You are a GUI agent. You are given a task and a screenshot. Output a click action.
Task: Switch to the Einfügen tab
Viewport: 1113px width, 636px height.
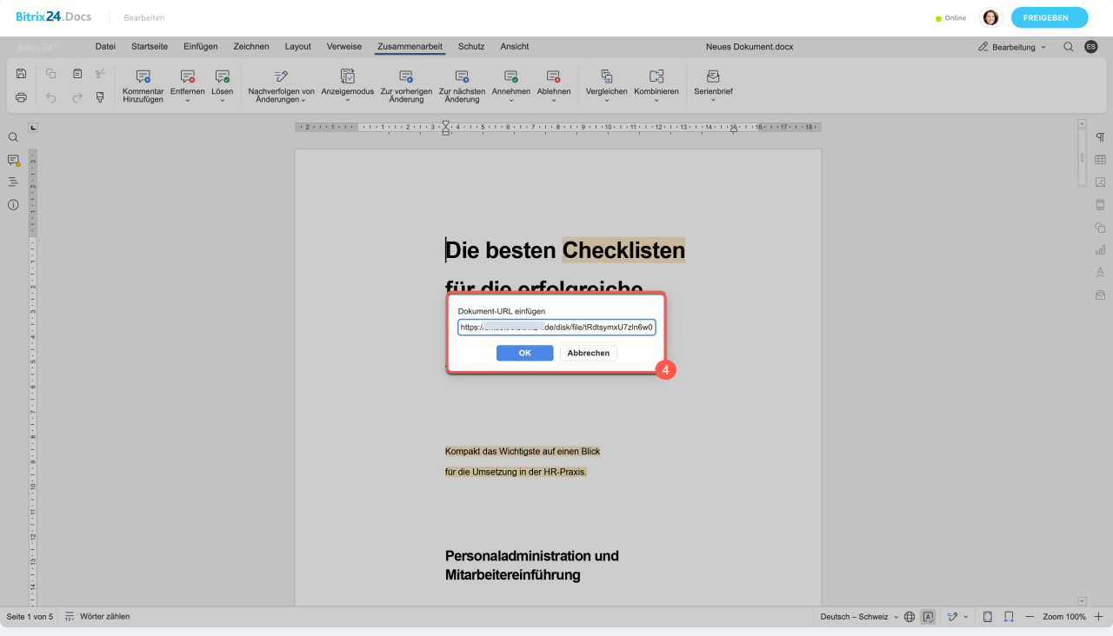(200, 47)
